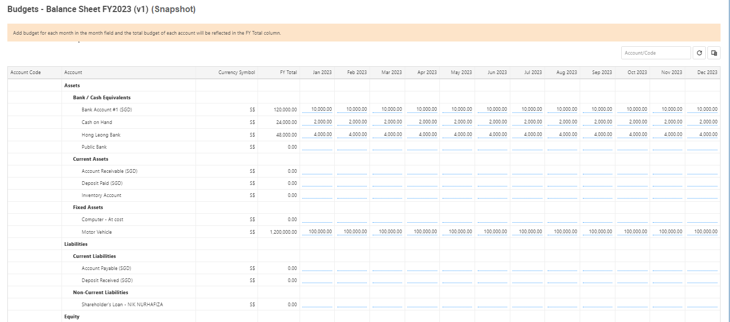
Task: Edit Bank Account #1 (SGD) Dec 2023 budget
Action: click(x=703, y=109)
